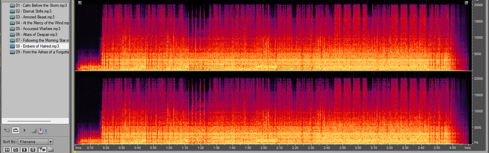The image size is (489, 153).
Task: Click the 2:00 mark on the time ruler
Action: point(264,148)
